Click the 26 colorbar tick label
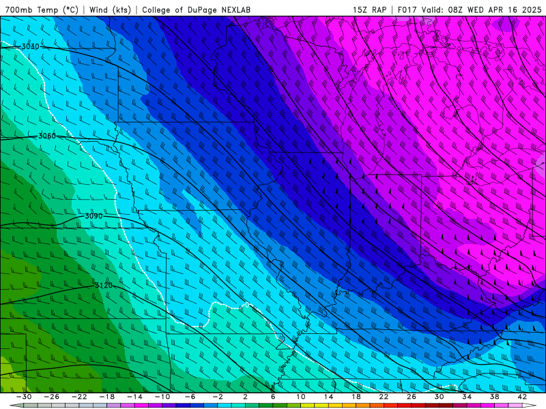The image size is (546, 409). click(412, 397)
